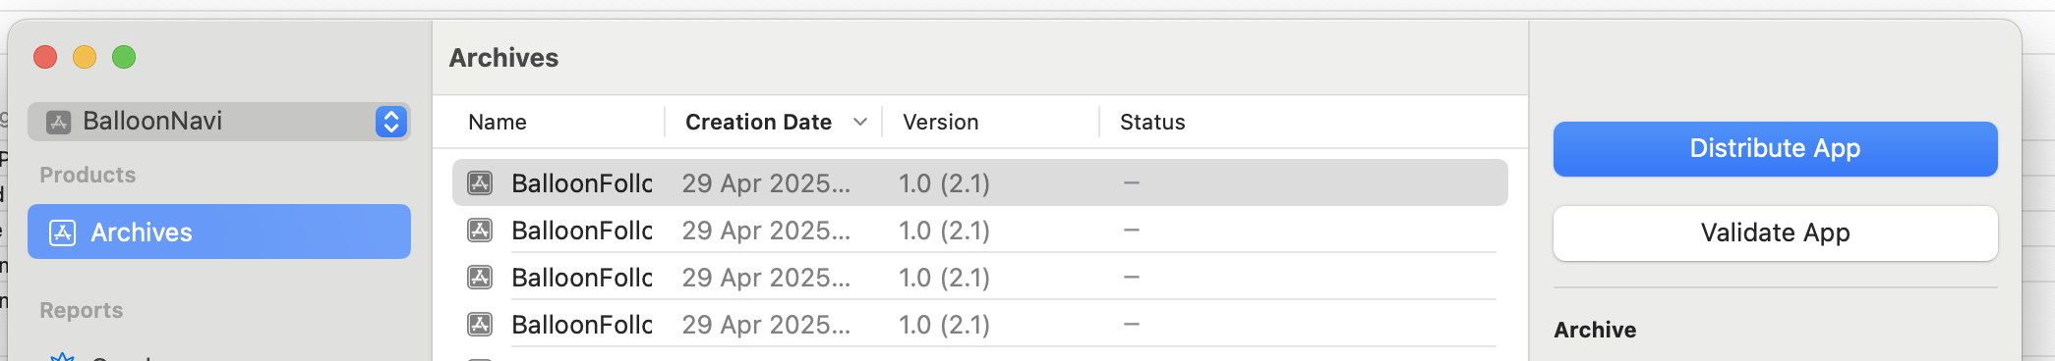The height and width of the screenshot is (361, 2055).
Task: Sort archives by Name column
Action: coord(498,122)
